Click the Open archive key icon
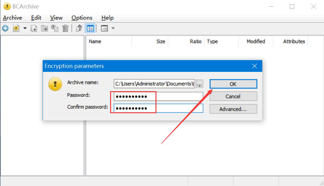This screenshot has height=186, width=324. [x=16, y=28]
